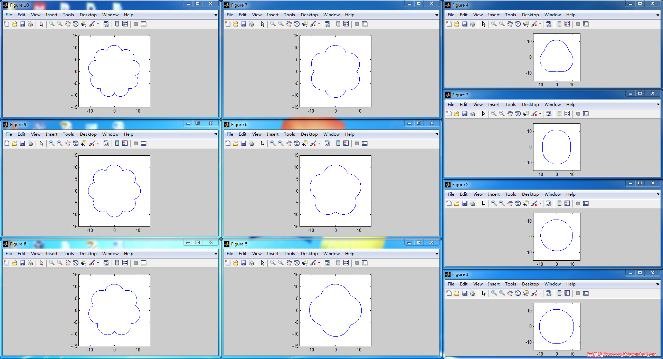This screenshot has width=663, height=359.
Task: Toggle Data Cursor tool in Figure 10
Action: click(x=84, y=24)
